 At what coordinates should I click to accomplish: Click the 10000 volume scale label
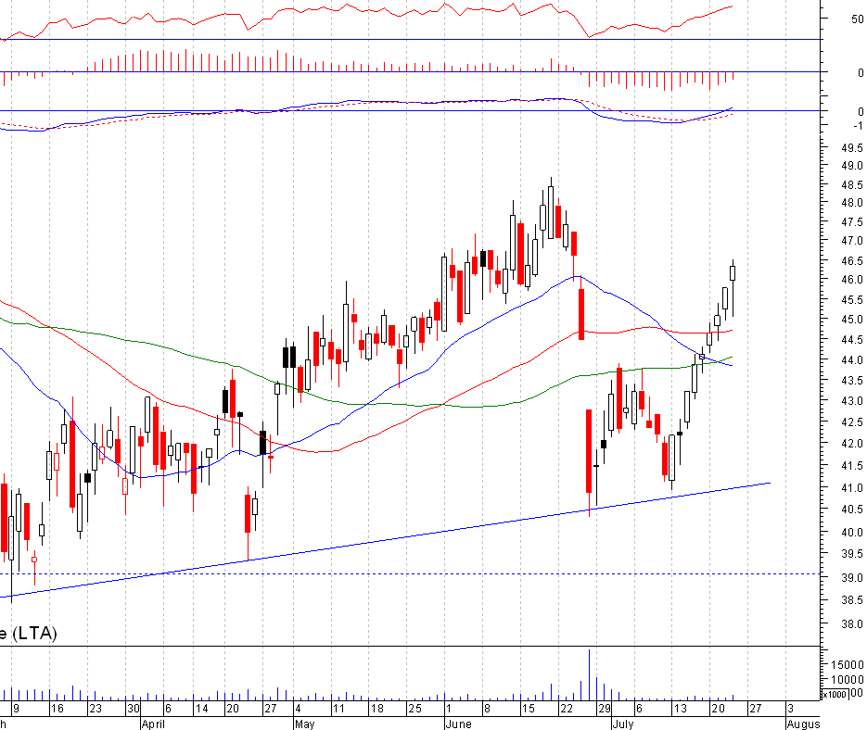pos(847,680)
